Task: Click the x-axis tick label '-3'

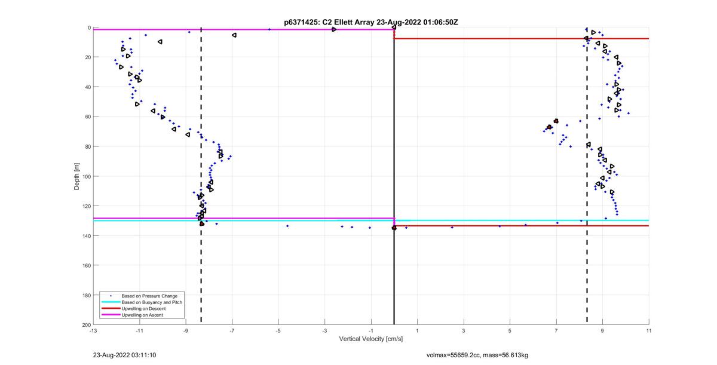Action: (324, 330)
